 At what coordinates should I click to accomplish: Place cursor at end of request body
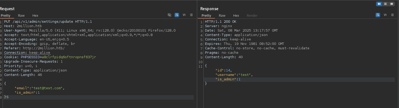tap(9, 97)
